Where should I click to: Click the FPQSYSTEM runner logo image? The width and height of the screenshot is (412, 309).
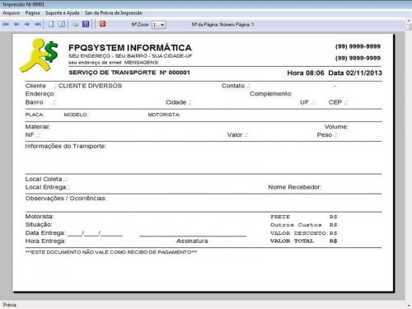[39, 55]
